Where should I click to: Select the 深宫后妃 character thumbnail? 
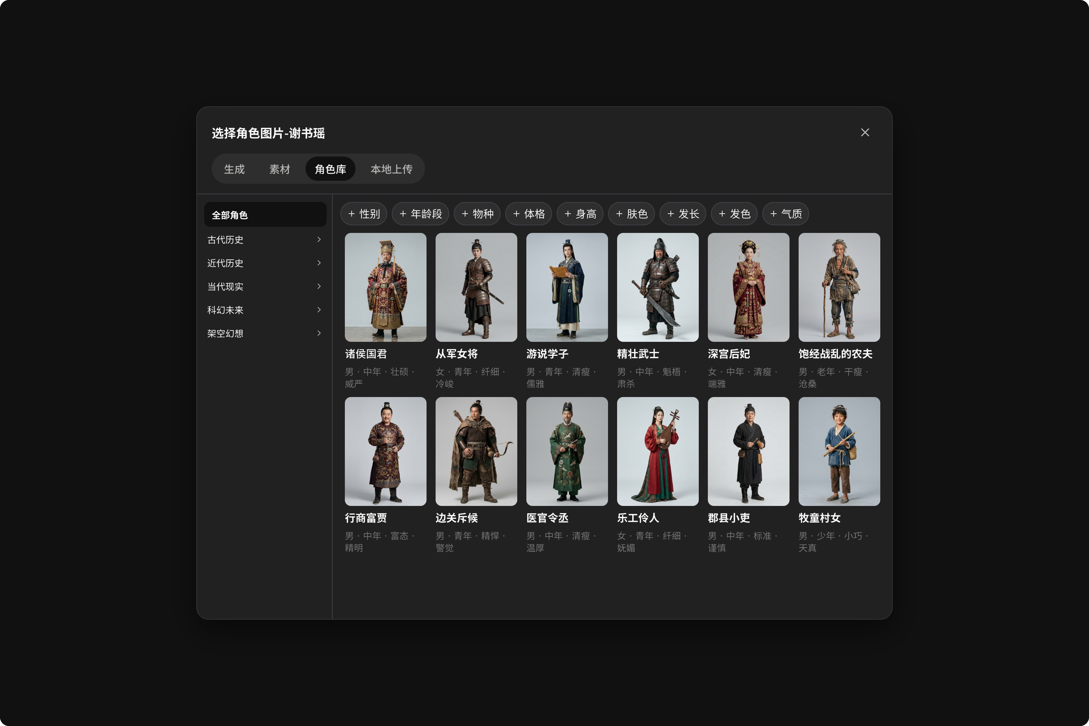749,287
